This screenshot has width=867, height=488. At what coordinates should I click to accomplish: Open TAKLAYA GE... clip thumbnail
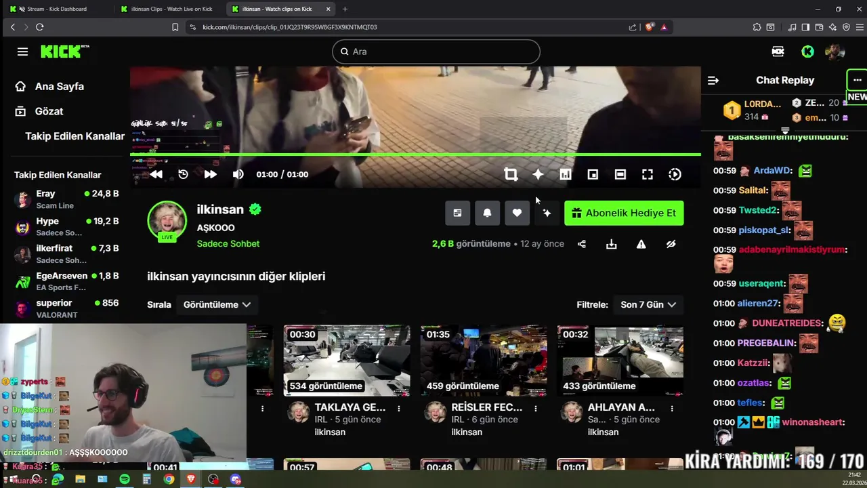(x=347, y=361)
